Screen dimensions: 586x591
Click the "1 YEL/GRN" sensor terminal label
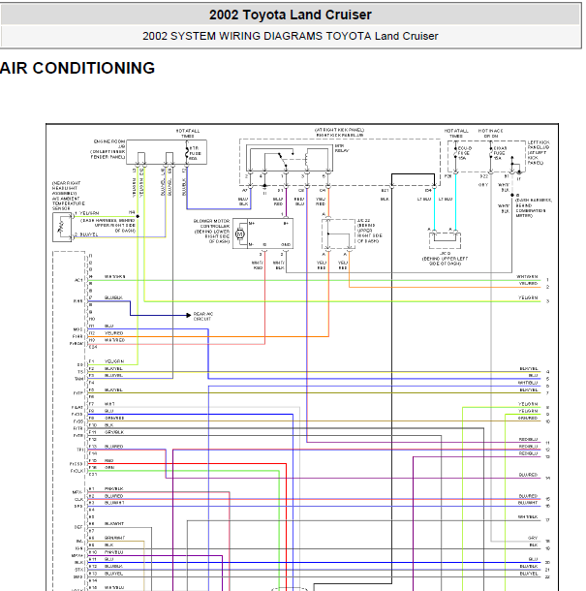86,213
